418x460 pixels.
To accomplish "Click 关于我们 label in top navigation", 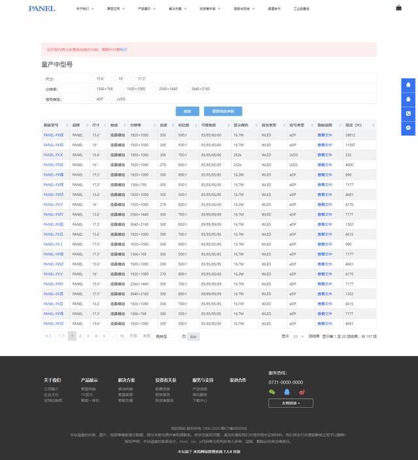I will pyautogui.click(x=82, y=8).
